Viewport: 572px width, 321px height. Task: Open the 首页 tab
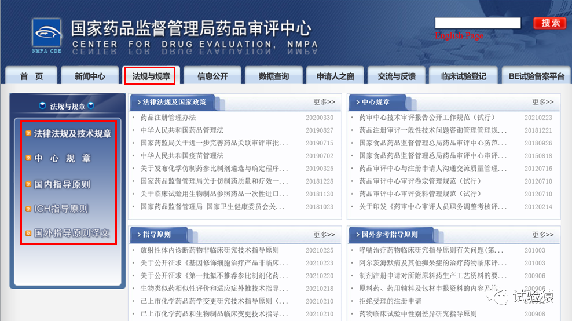click(x=31, y=76)
